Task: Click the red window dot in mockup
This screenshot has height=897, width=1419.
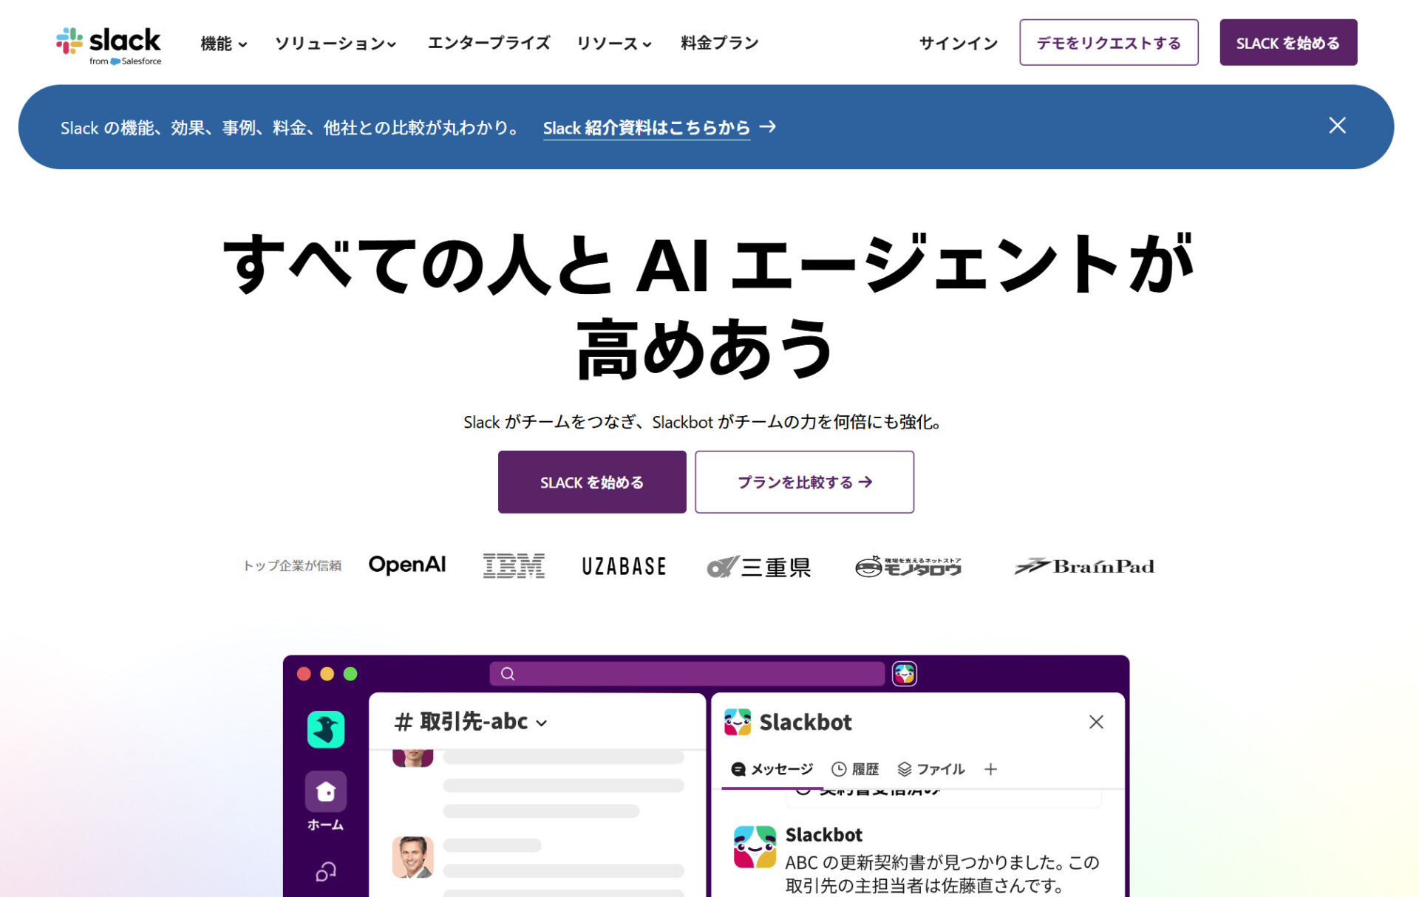Action: coord(304,674)
